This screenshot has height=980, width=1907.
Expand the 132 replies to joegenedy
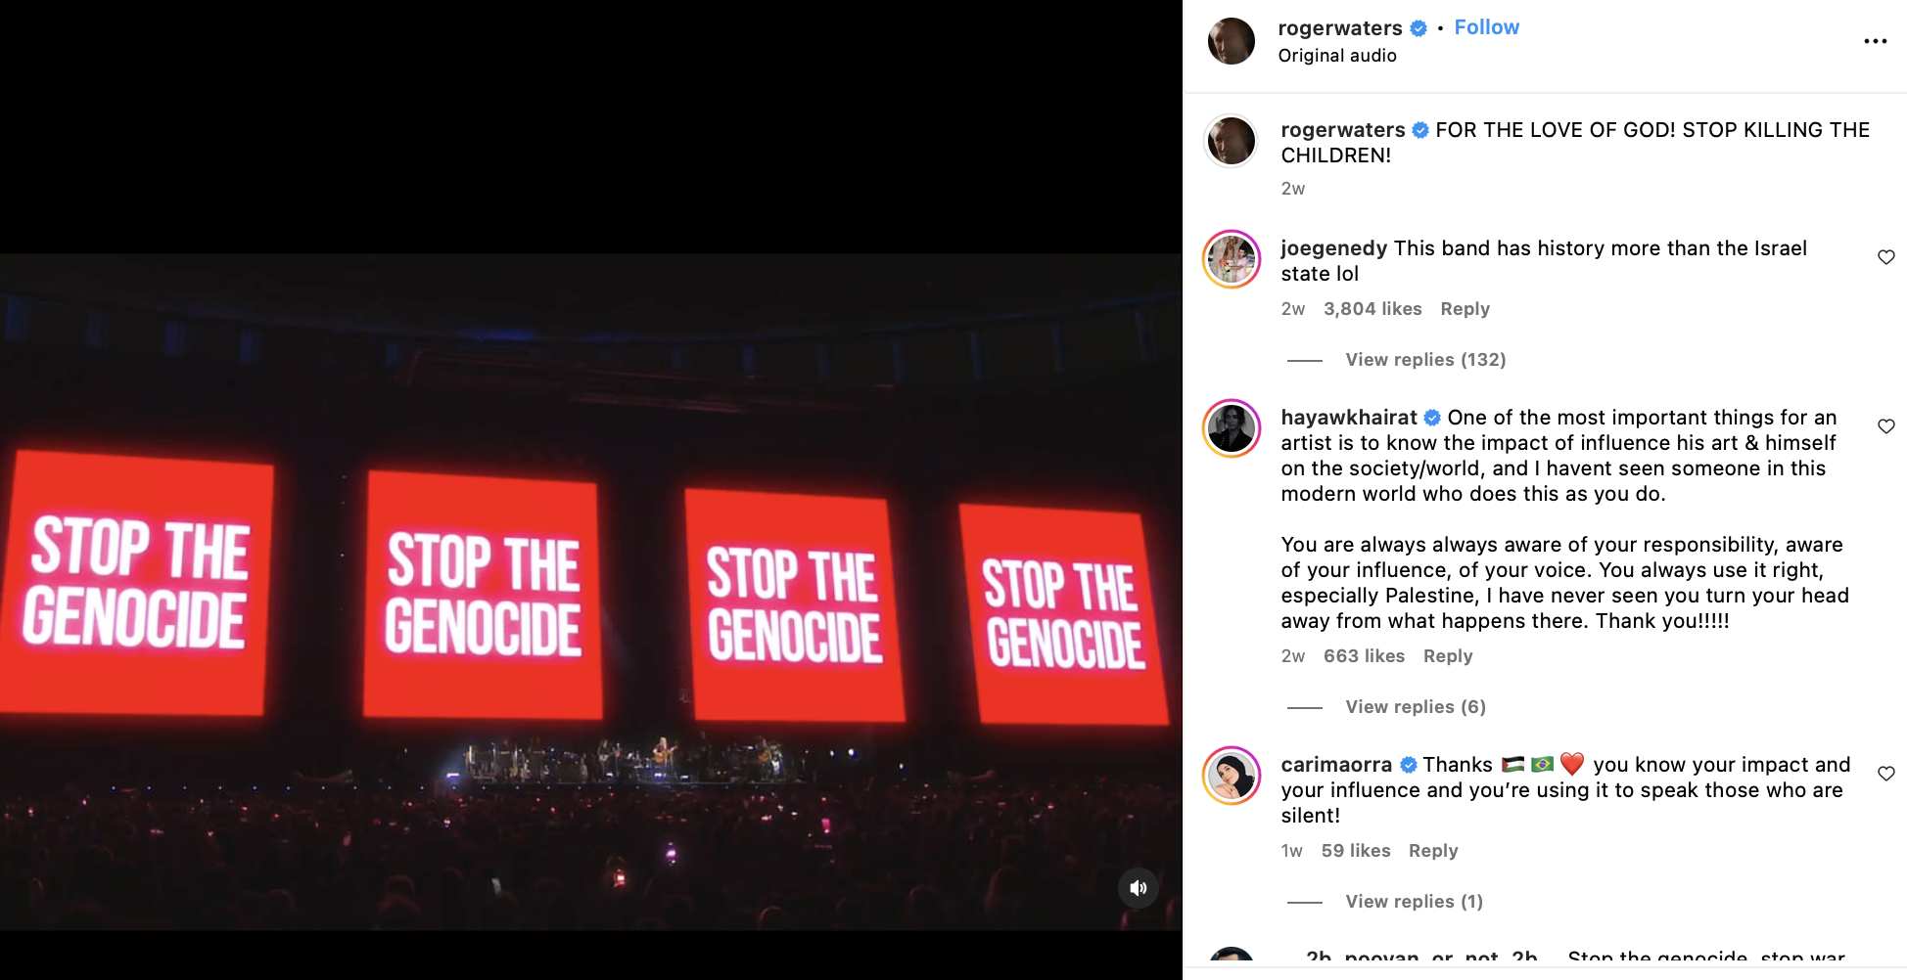point(1424,360)
